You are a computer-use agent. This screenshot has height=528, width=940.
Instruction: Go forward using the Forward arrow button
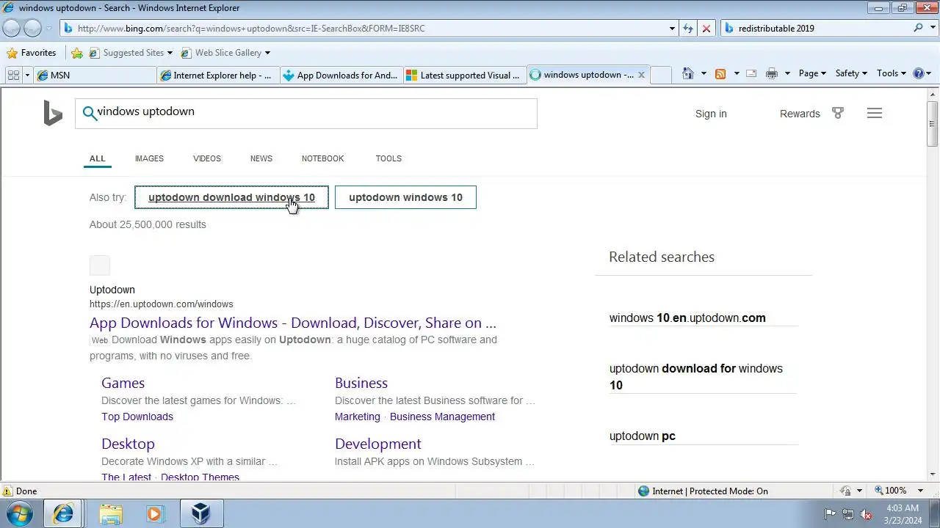pyautogui.click(x=33, y=28)
